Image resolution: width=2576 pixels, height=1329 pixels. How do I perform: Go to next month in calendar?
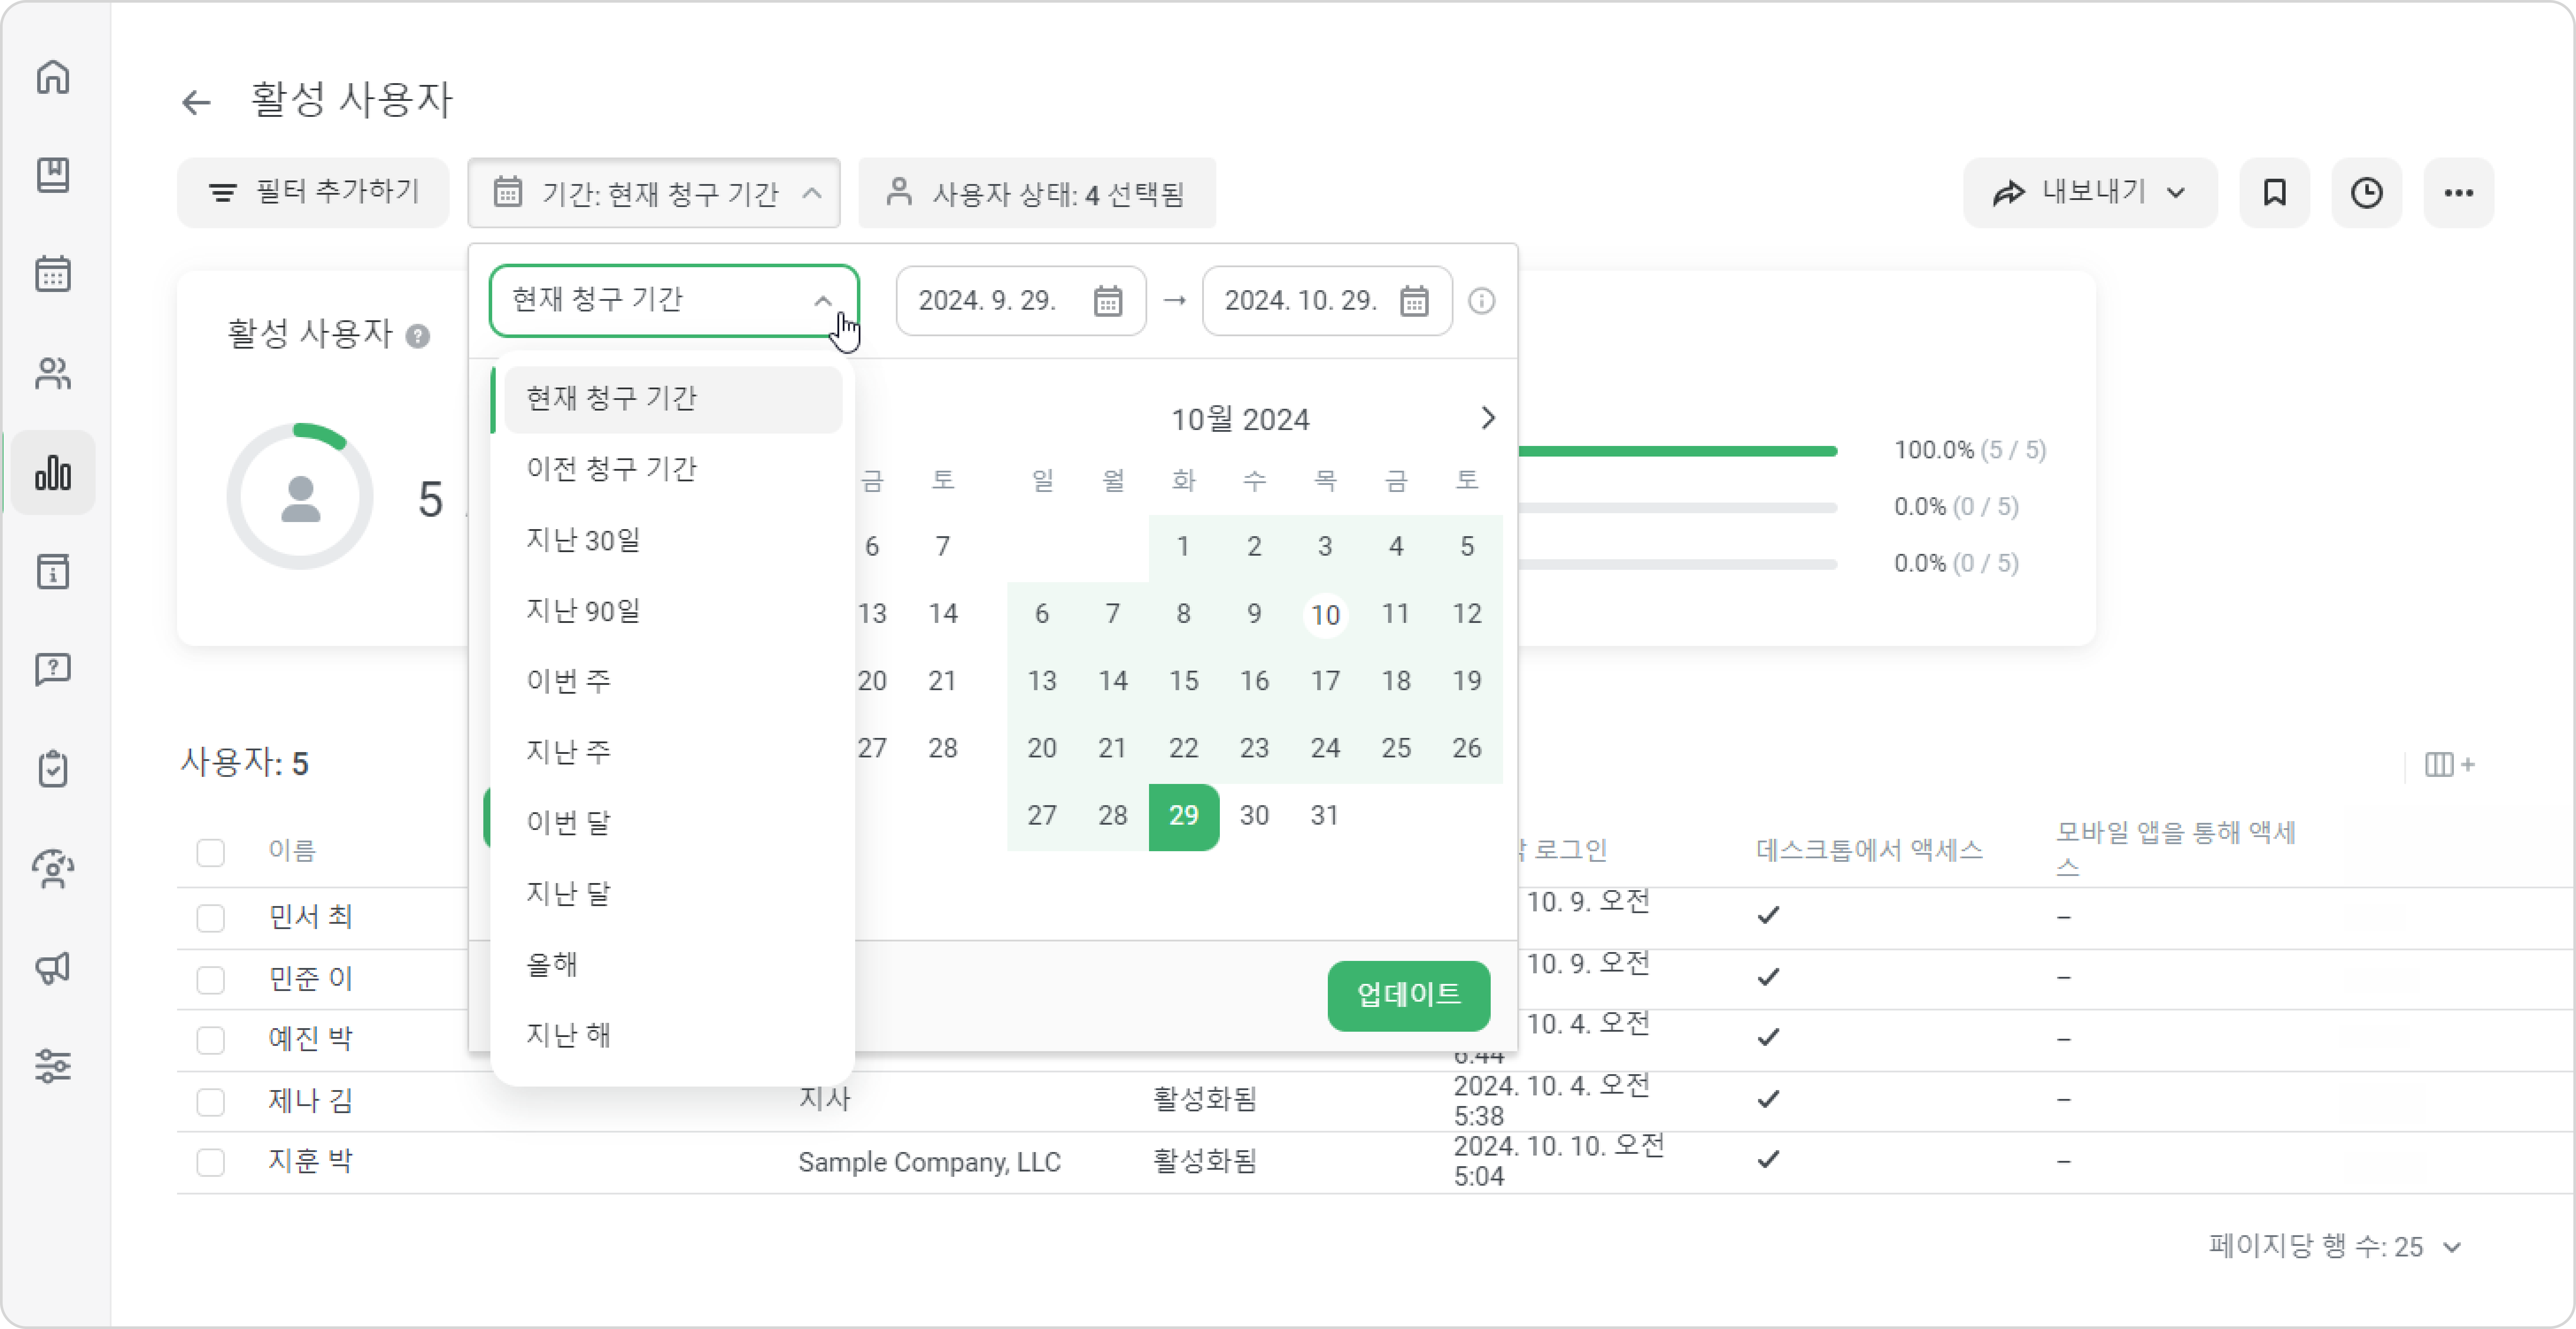(1487, 418)
